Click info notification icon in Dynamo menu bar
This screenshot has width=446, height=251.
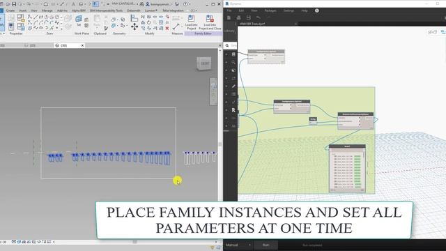[317, 10]
